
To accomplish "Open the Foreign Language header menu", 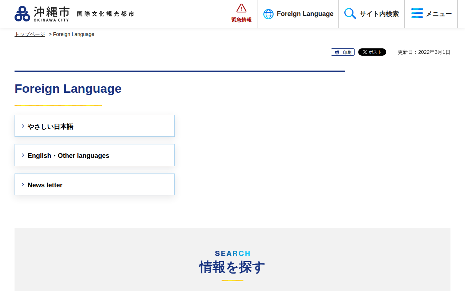I will tap(305, 14).
